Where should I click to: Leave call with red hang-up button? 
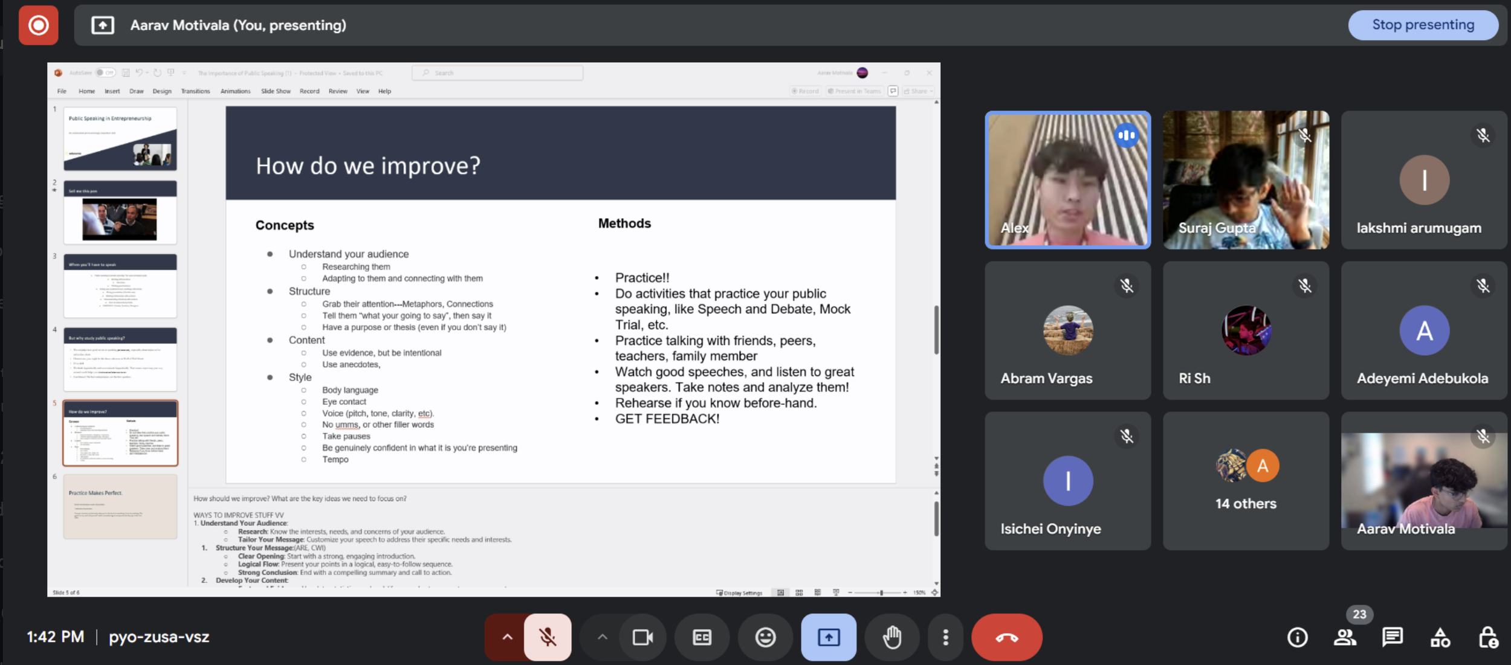coord(1006,637)
